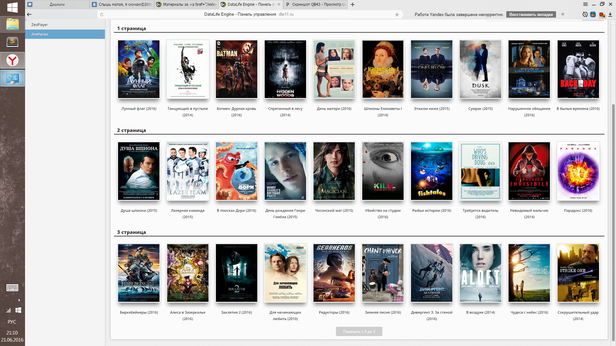Image resolution: width=616 pixels, height=346 pixels.
Task: Click the Заклятие 2 (2016) title
Action: click(x=236, y=312)
